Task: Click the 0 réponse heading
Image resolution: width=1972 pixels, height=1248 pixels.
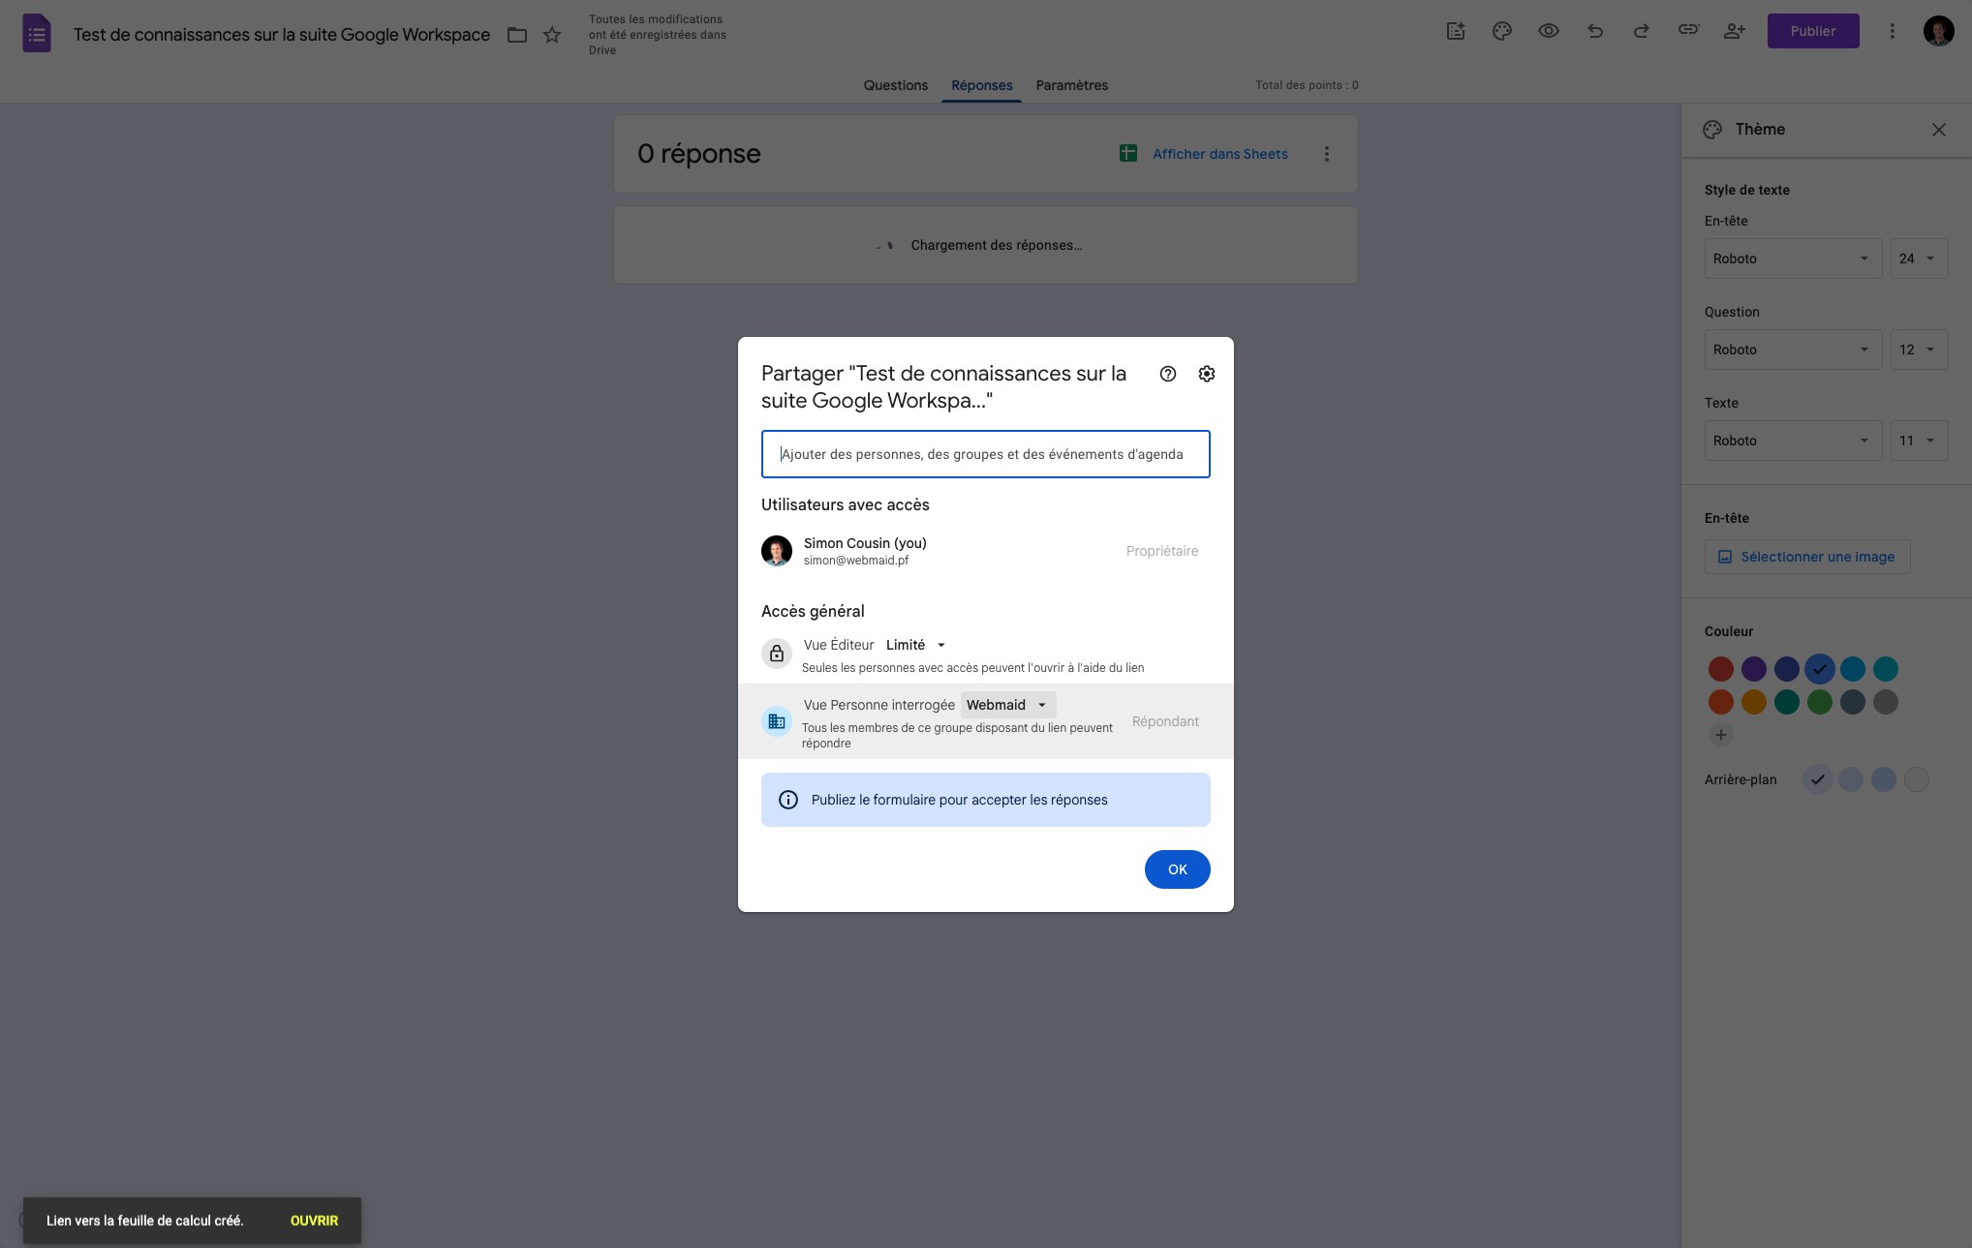Action: pos(698,154)
